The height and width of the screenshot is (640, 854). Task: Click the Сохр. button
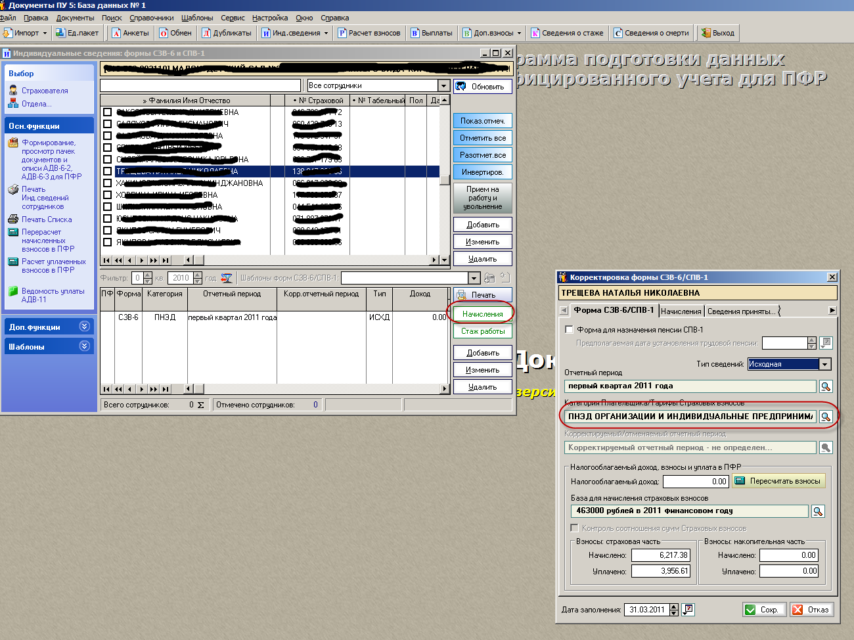pyautogui.click(x=763, y=610)
